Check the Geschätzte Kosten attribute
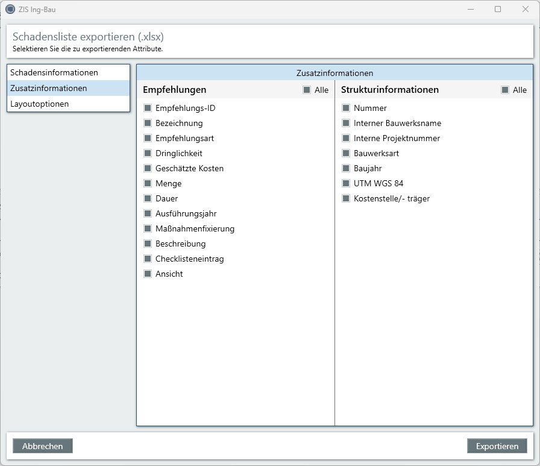The height and width of the screenshot is (466, 540). click(x=148, y=169)
